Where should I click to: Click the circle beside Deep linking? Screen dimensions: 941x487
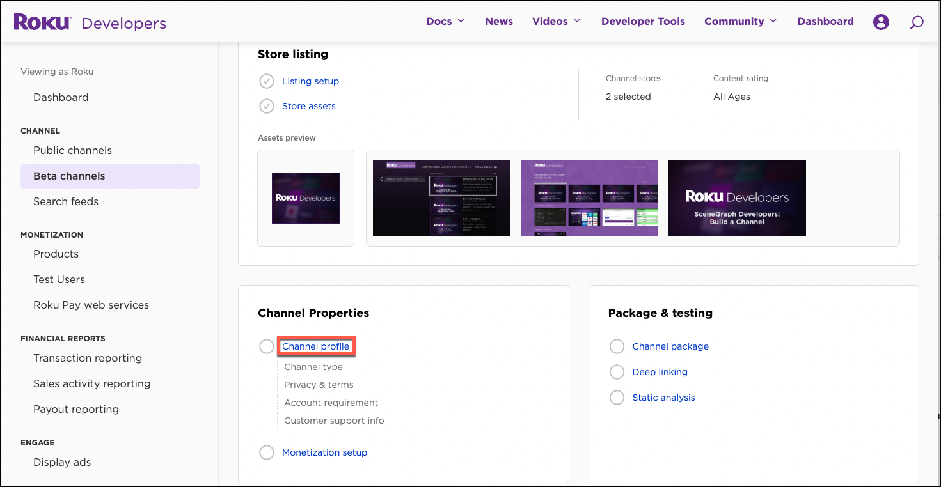(617, 371)
